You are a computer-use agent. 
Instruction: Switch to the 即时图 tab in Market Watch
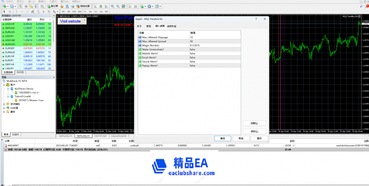coord(20,72)
